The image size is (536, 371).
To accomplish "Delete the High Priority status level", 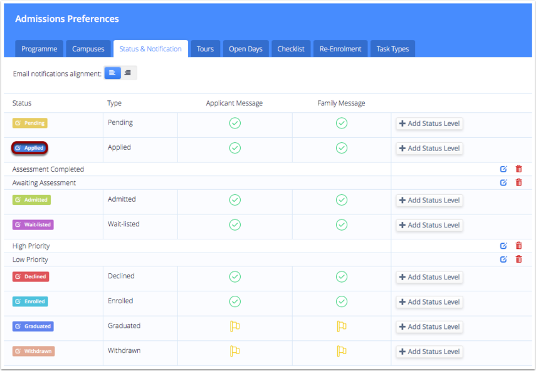I will (x=518, y=246).
